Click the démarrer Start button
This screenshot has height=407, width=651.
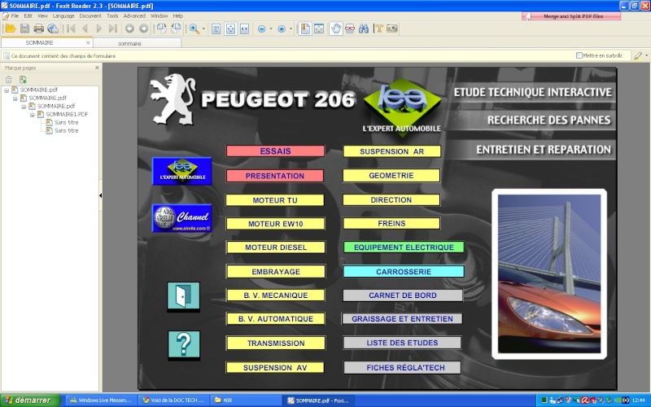[30, 400]
